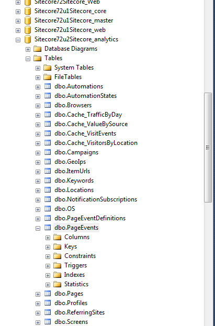Select the dbo.Cache_VisitorsByLocation table label

click(x=96, y=143)
